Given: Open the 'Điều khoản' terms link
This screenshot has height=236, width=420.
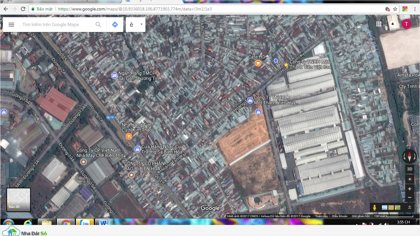Looking at the screenshot, I should coord(340,216).
